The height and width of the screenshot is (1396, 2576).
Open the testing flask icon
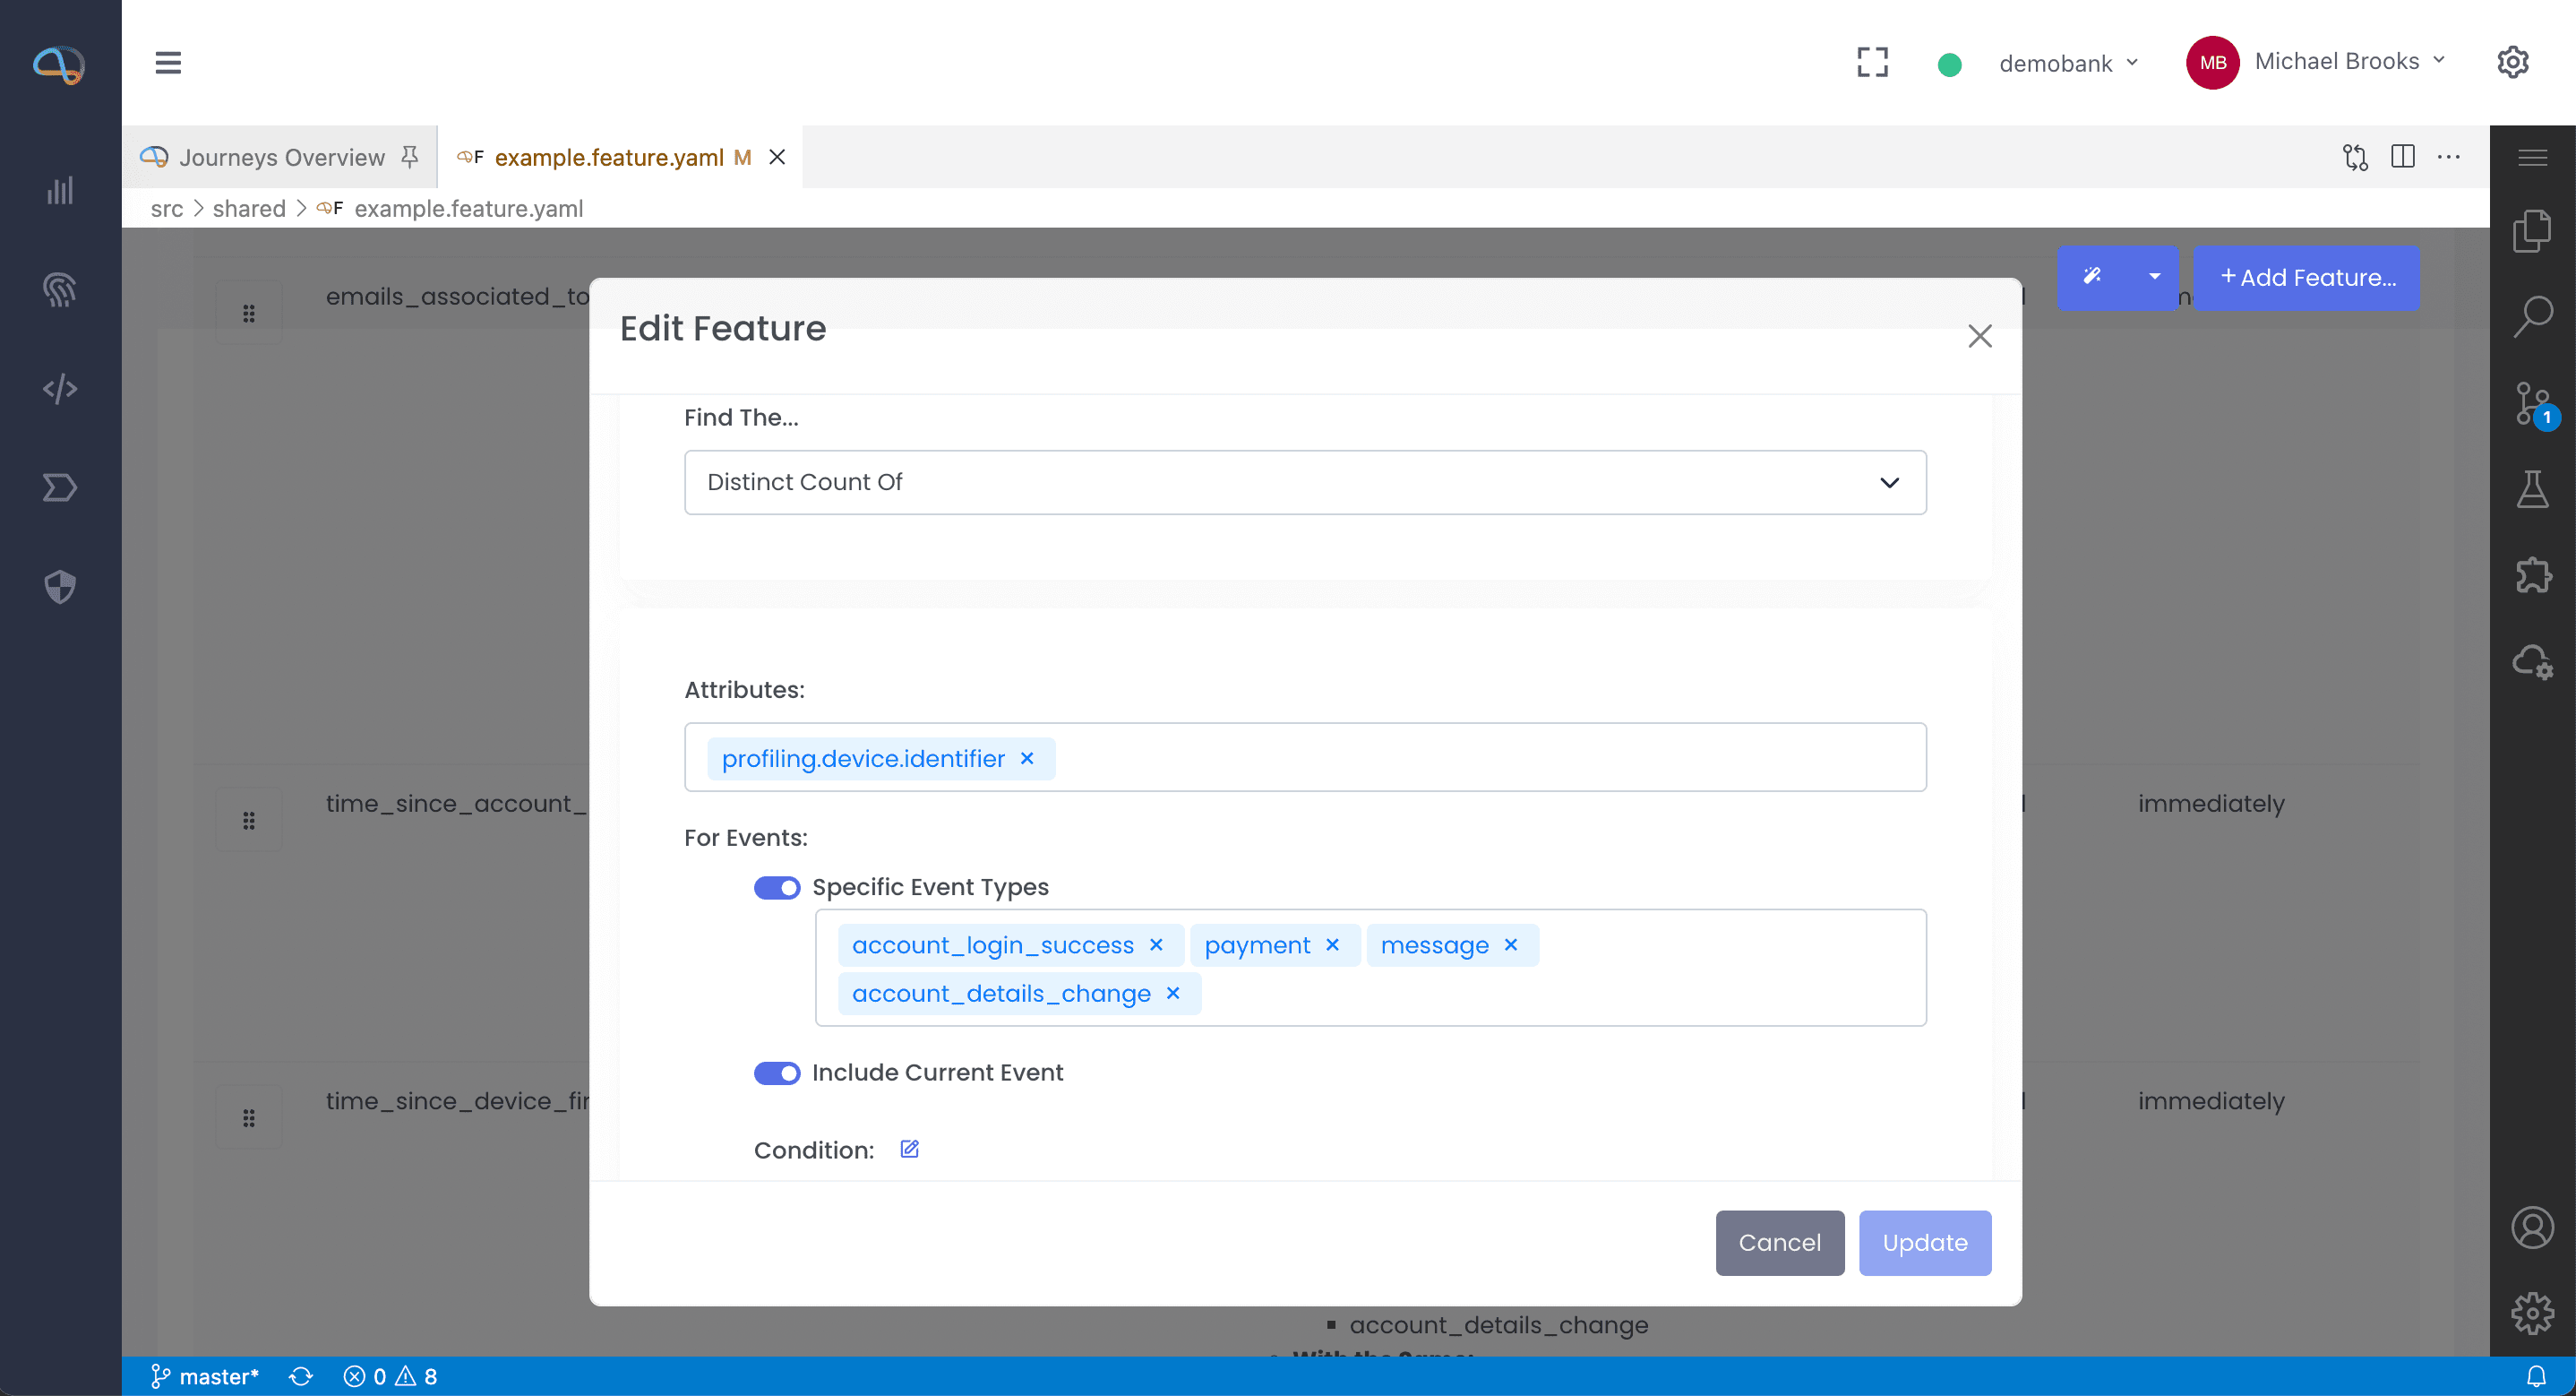tap(2532, 489)
